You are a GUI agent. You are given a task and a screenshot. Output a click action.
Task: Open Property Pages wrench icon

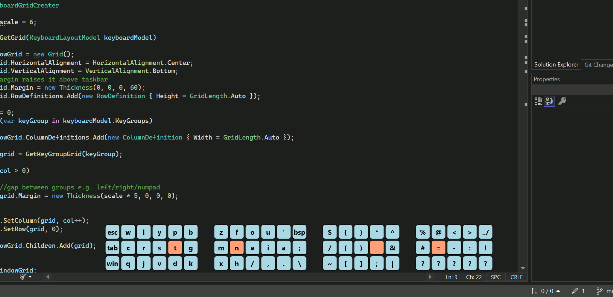coord(562,101)
